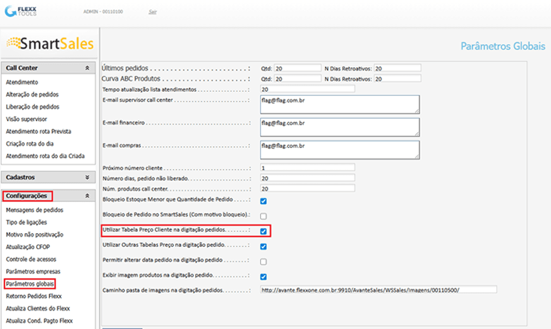Screen dimensions: 551x329
Task: Open Motivo não positivação
Action: [x=34, y=234]
